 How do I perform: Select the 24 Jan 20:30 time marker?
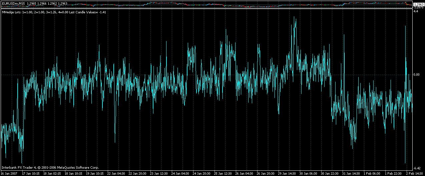click(202, 174)
